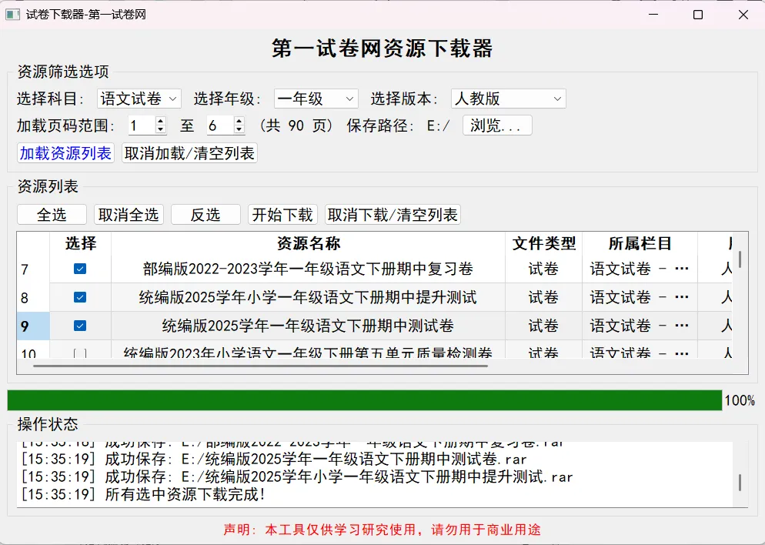The width and height of the screenshot is (765, 545).
Task: Open the 选择年级 grade dropdown
Action: (x=316, y=99)
